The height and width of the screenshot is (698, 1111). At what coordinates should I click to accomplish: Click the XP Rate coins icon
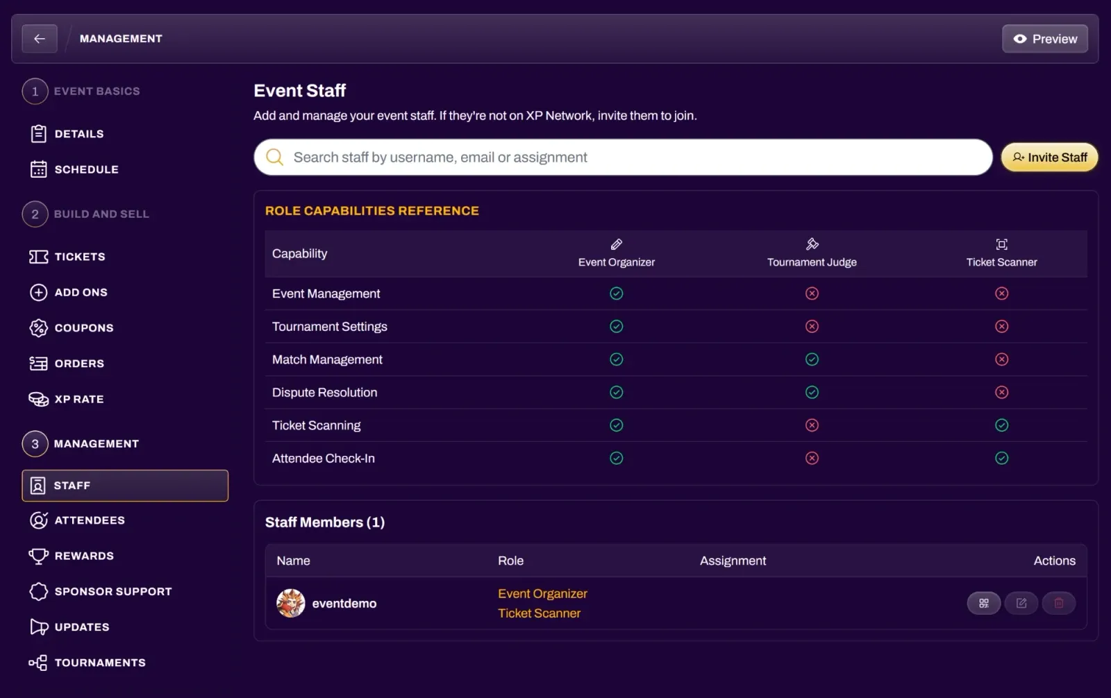pos(38,399)
